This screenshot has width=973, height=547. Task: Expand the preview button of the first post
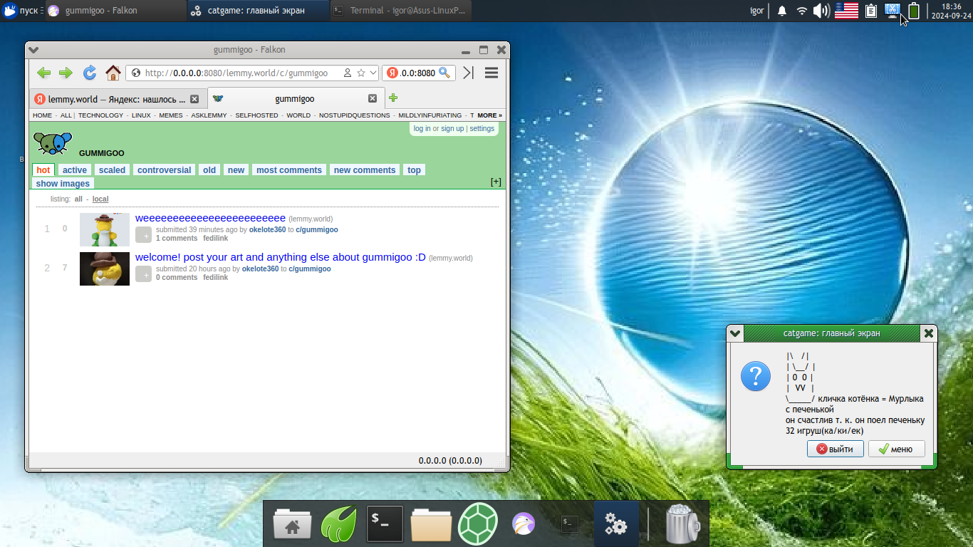point(143,234)
